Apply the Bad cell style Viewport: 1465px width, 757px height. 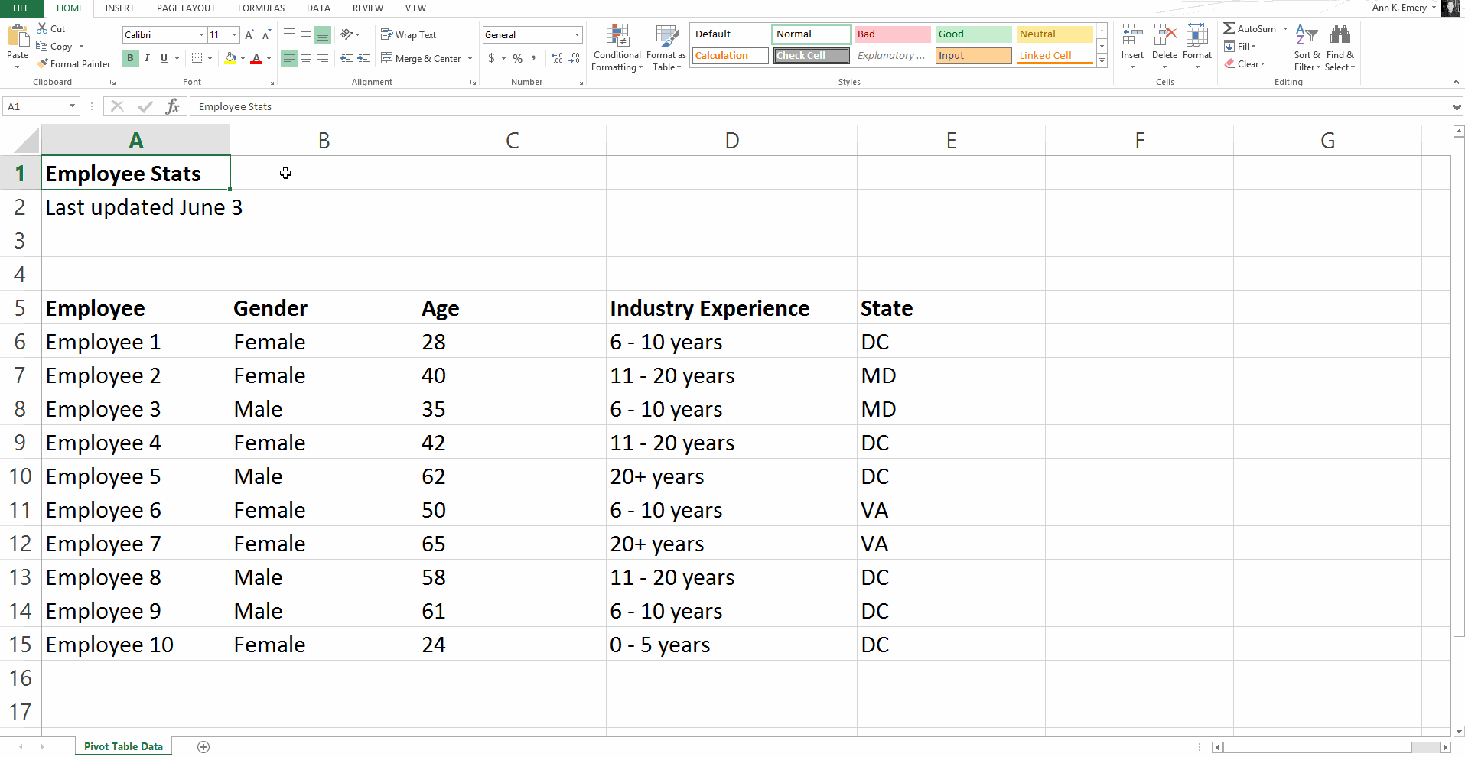(x=892, y=34)
